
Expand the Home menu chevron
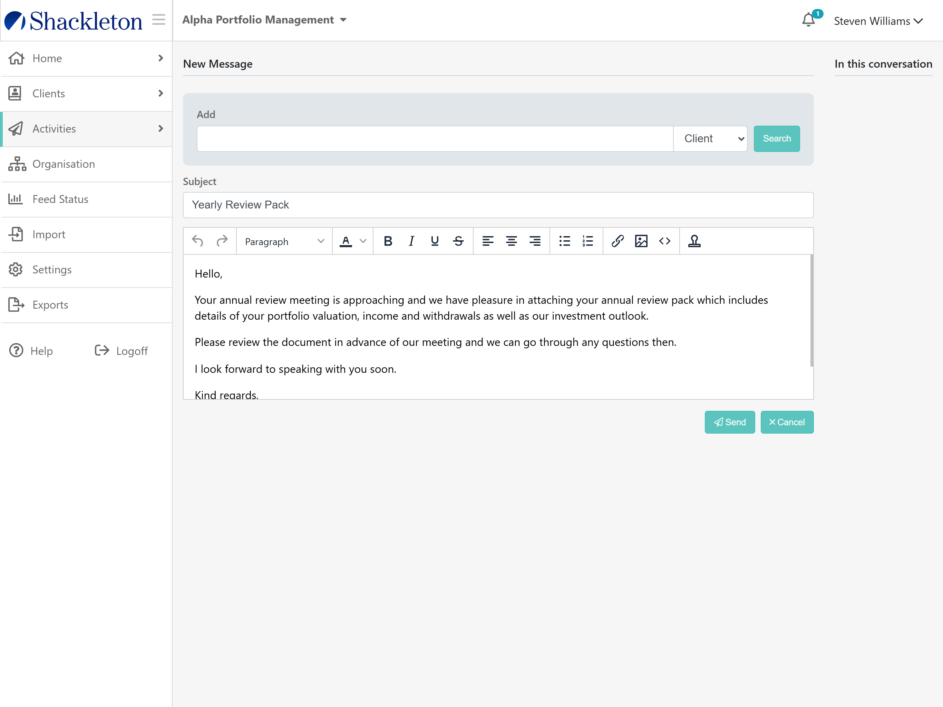point(161,58)
